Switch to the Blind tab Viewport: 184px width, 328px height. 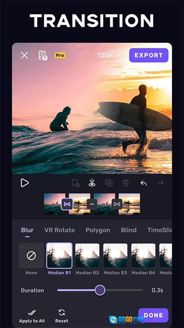click(x=129, y=230)
